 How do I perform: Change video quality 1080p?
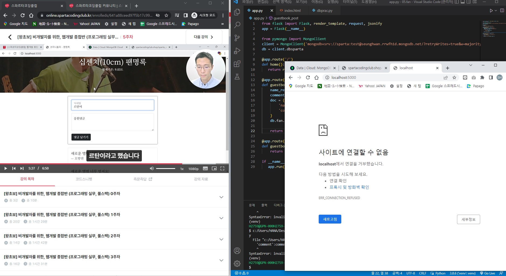(193, 169)
